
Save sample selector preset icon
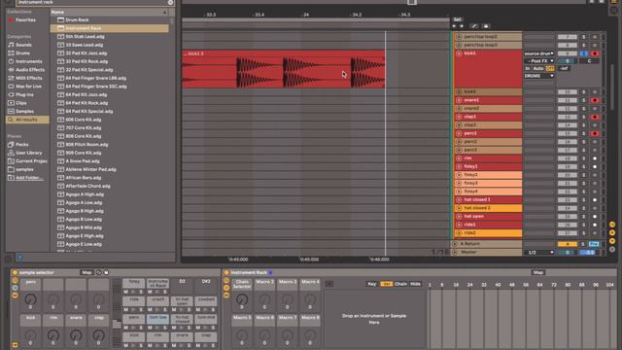[x=106, y=272]
